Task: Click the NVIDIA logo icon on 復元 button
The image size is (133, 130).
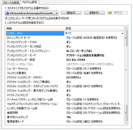Action: click(x=110, y=13)
